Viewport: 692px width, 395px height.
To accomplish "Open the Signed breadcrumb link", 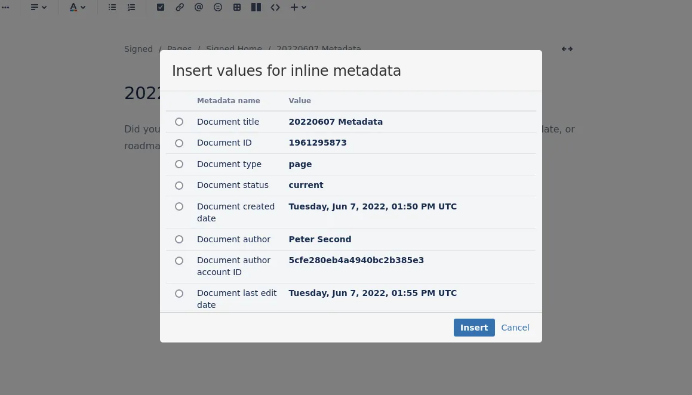I will (x=138, y=49).
